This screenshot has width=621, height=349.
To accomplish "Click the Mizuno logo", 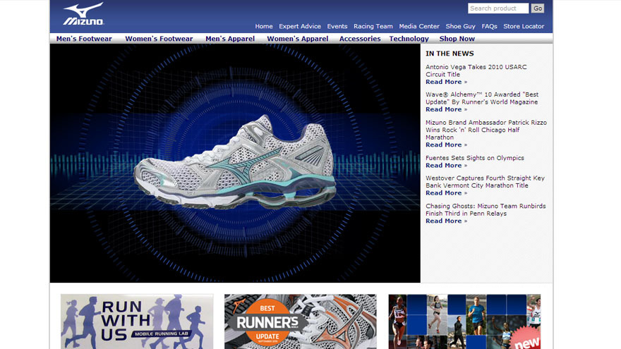I will (83, 14).
